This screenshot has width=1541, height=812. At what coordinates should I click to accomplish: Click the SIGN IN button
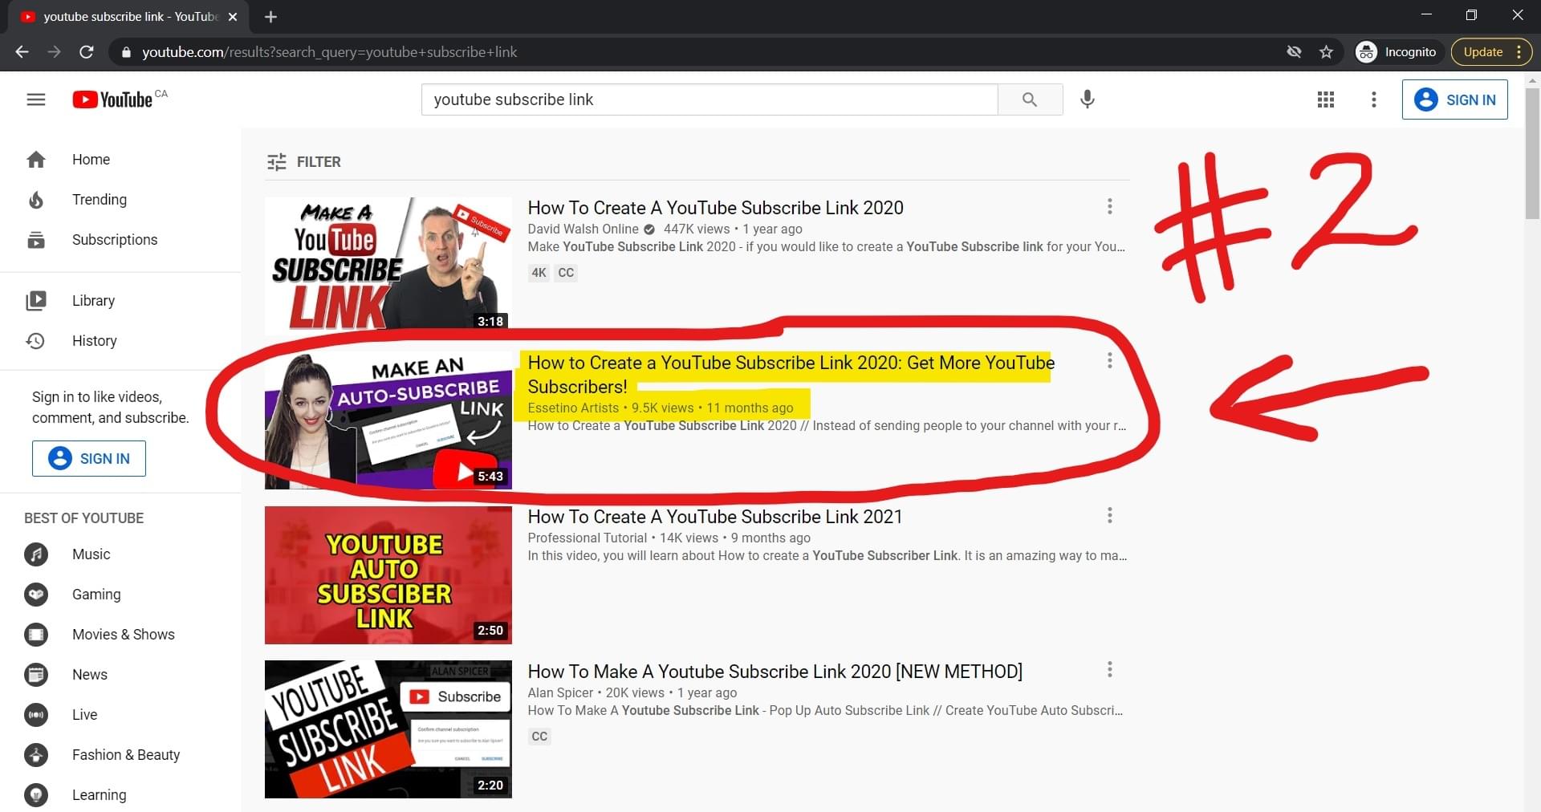click(x=1455, y=99)
